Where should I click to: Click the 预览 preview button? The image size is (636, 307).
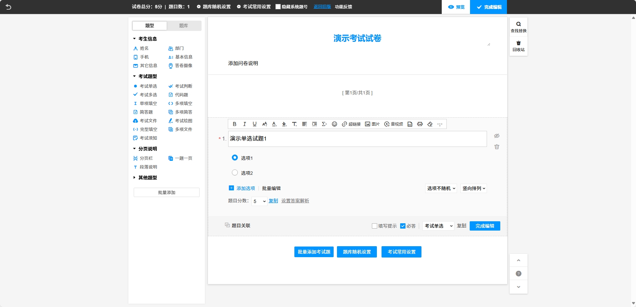[456, 7]
